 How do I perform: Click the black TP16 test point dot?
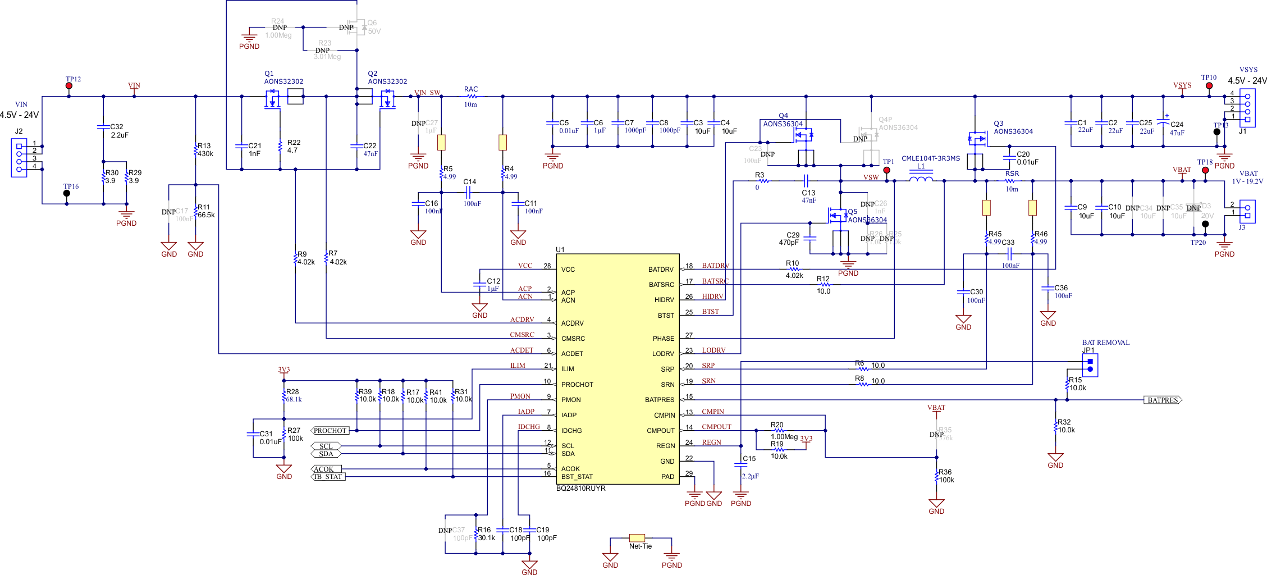pyautogui.click(x=67, y=193)
